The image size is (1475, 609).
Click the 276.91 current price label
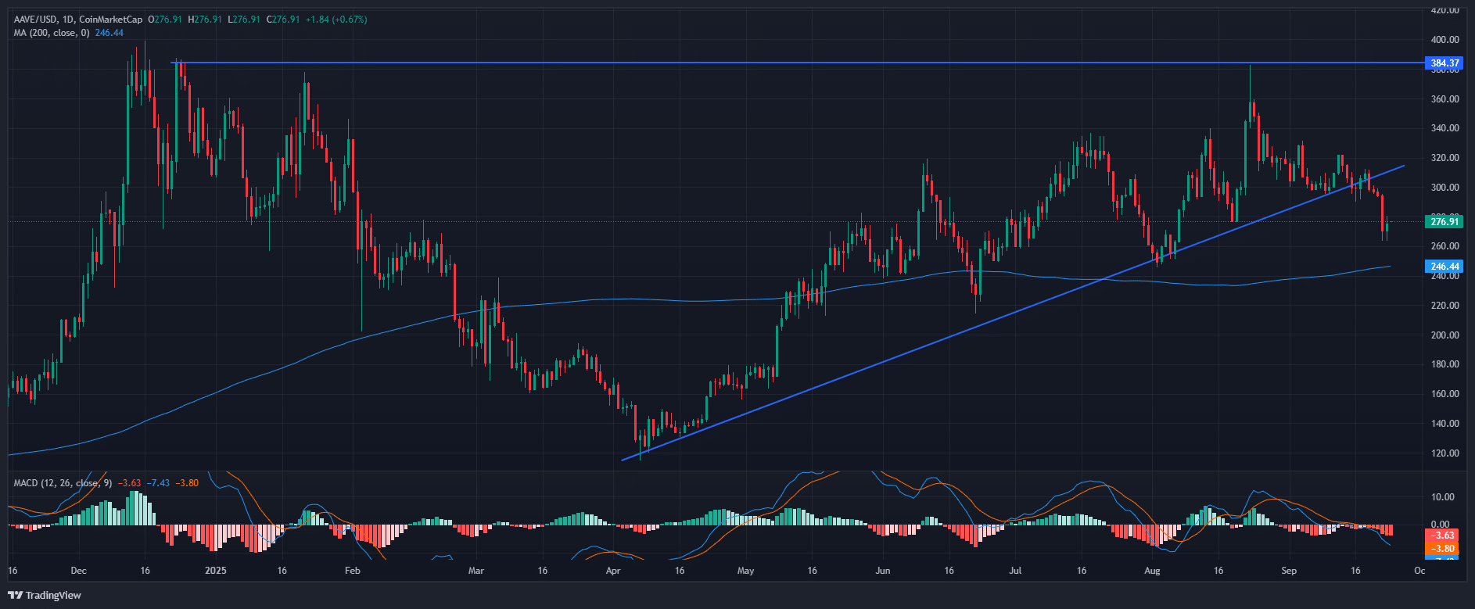pos(1444,222)
